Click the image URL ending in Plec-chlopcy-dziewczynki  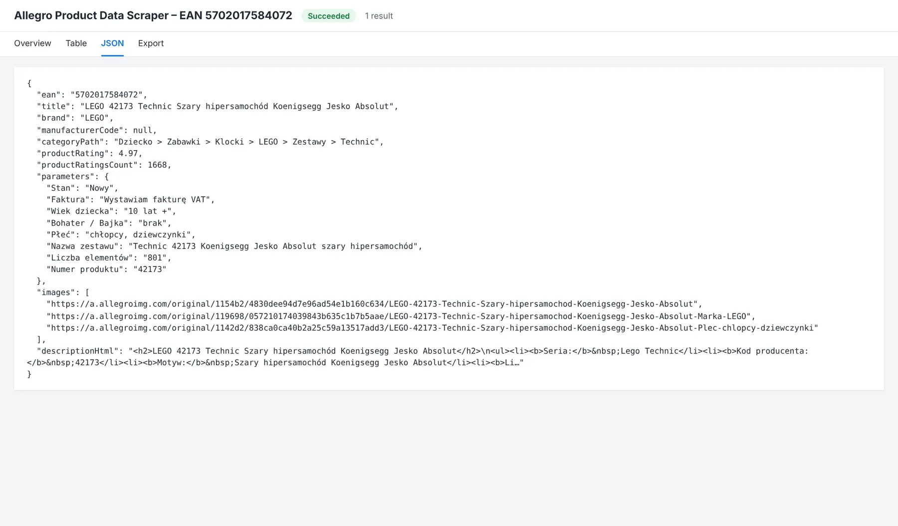pyautogui.click(x=432, y=328)
